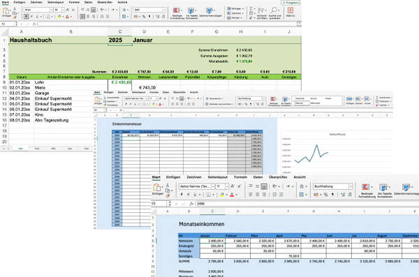Click the fx insert function icon showing 2490

tap(191, 204)
